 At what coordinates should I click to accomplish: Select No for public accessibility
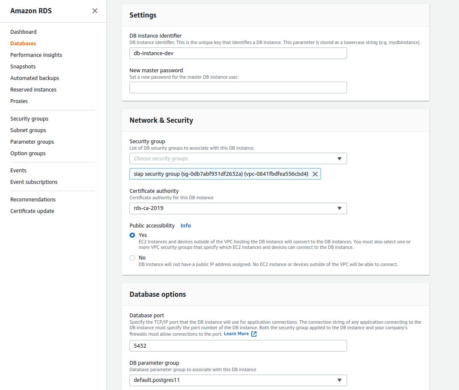(132, 258)
